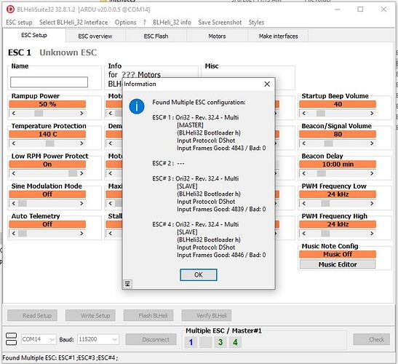
Task: Open the Styles menu
Action: click(256, 23)
